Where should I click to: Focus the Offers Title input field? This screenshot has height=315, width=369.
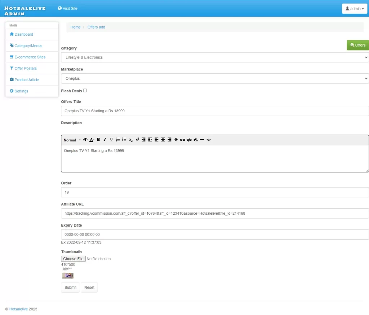(215, 111)
